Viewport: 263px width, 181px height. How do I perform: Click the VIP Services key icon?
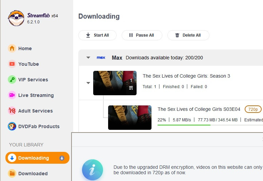click(12, 80)
